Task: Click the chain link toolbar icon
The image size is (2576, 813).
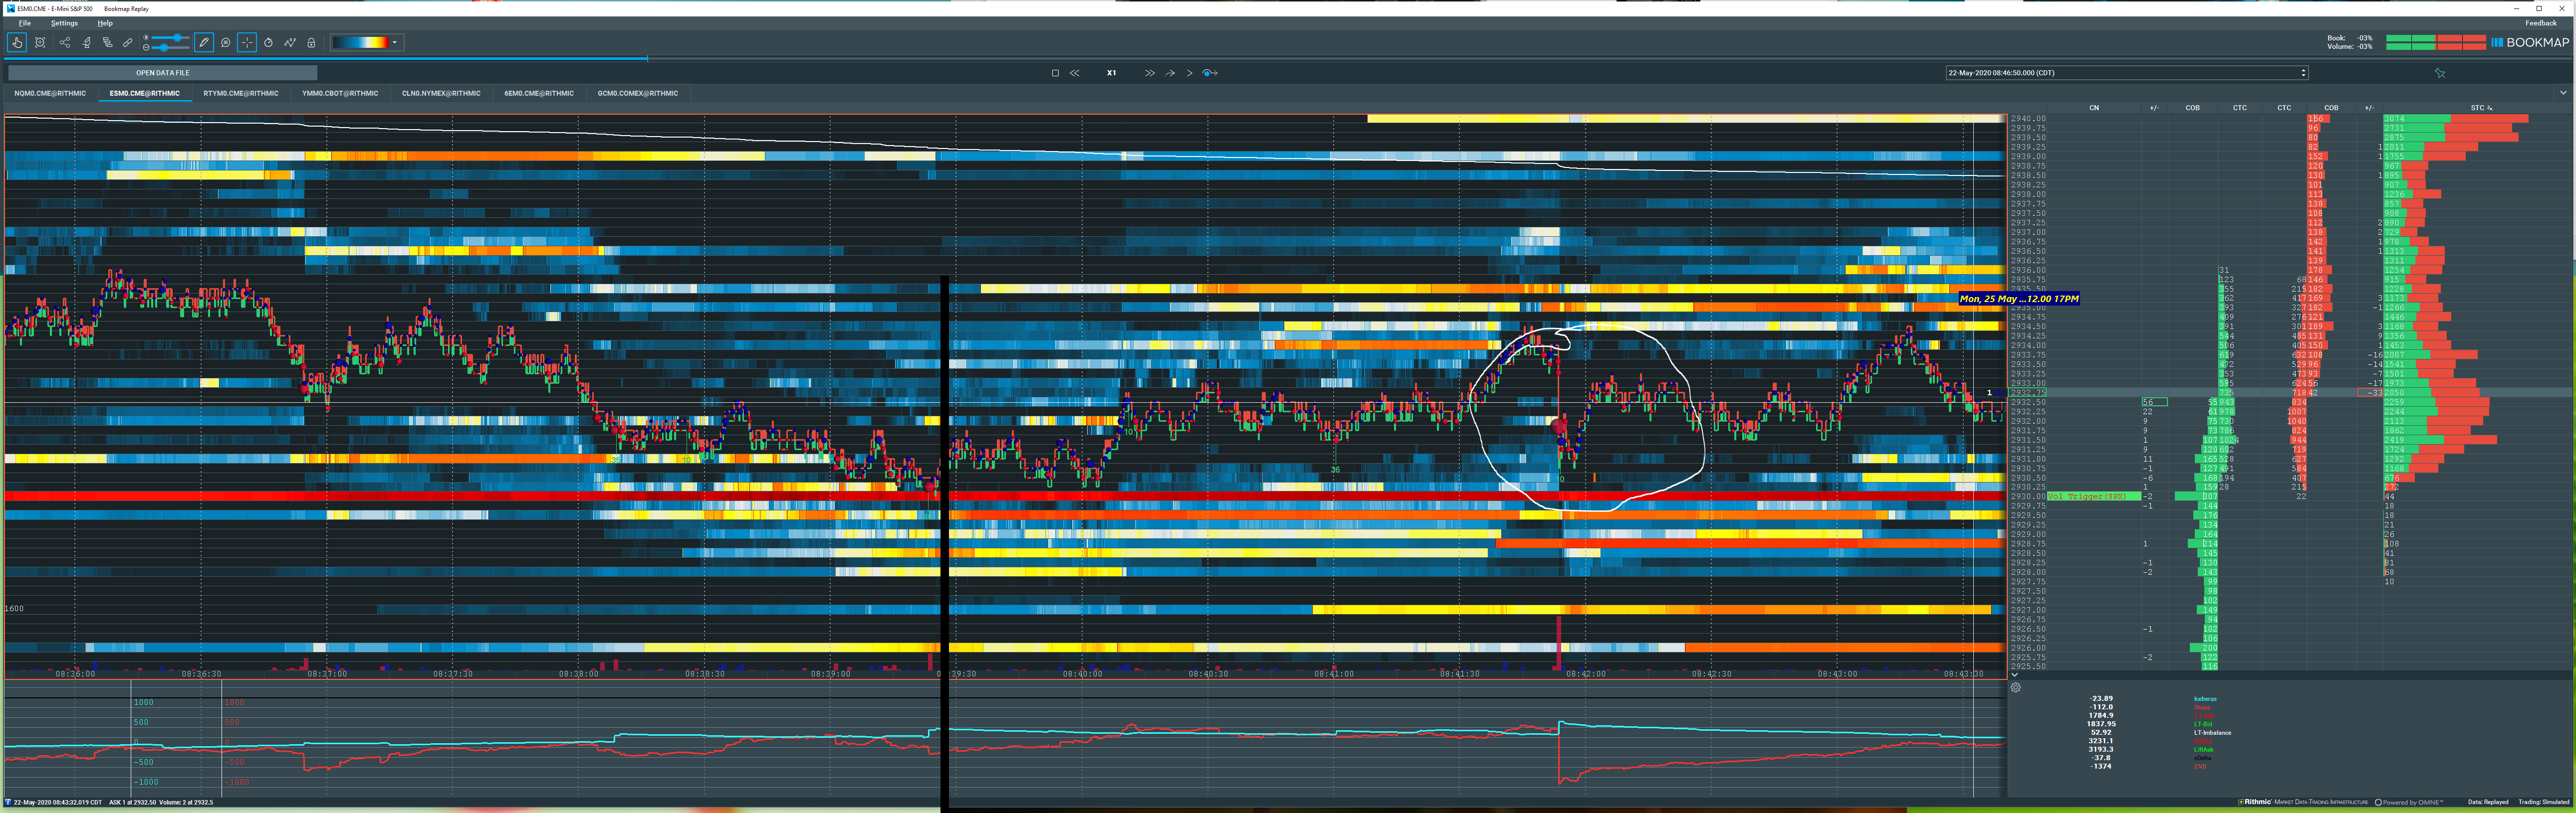Action: click(x=128, y=42)
